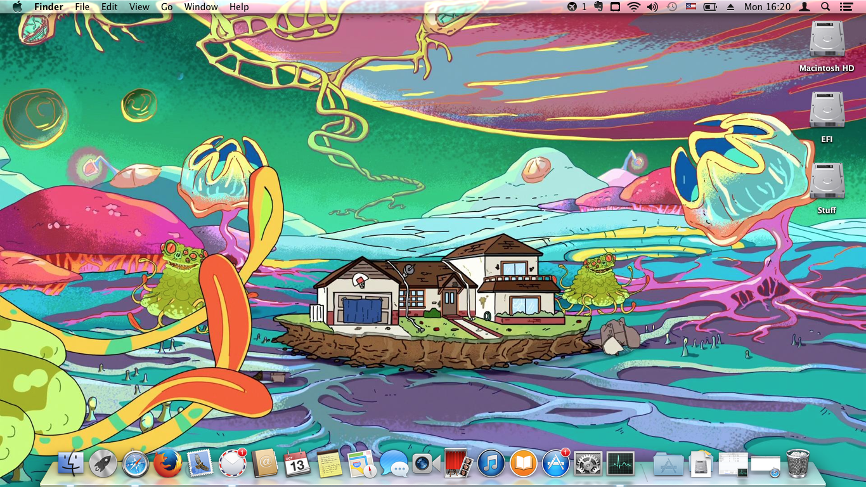
Task: Open System Preferences gear icon
Action: point(588,464)
